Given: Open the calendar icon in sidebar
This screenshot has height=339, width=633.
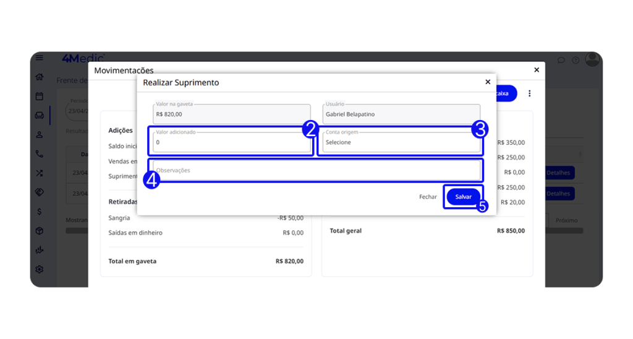Looking at the screenshot, I should pyautogui.click(x=40, y=96).
